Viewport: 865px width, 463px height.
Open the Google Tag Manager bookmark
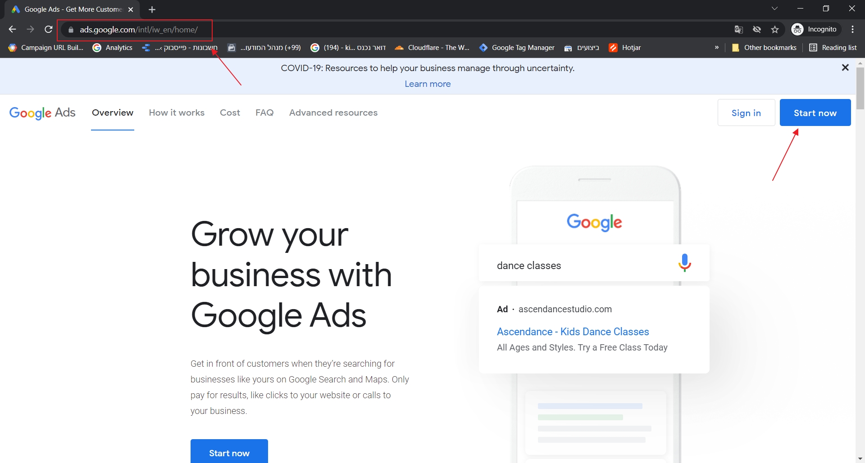tap(517, 48)
